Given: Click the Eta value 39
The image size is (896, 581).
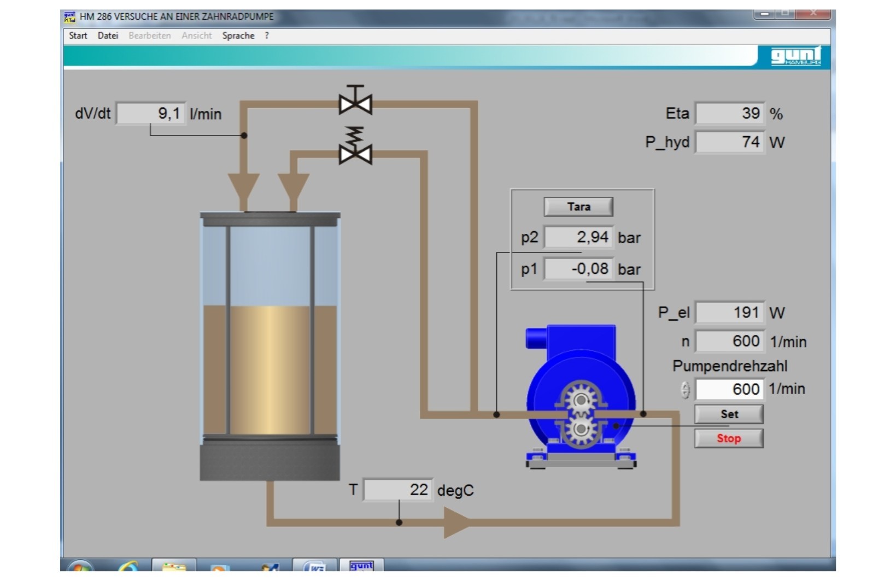Looking at the screenshot, I should coord(730,114).
